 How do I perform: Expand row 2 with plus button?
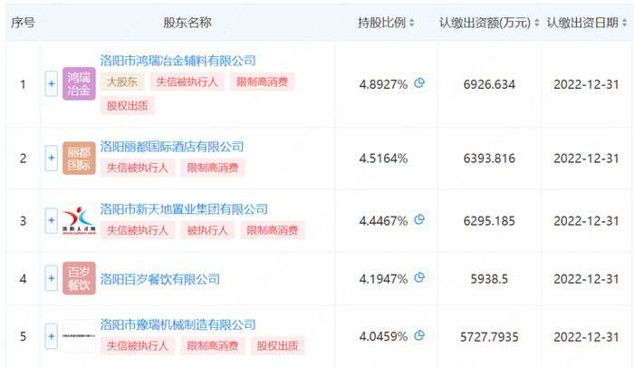[x=52, y=158]
